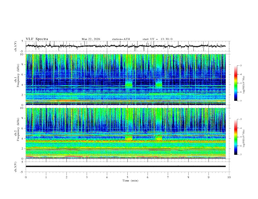Click the time axis tick label '10'
258x199 pixels.
(x=229, y=177)
